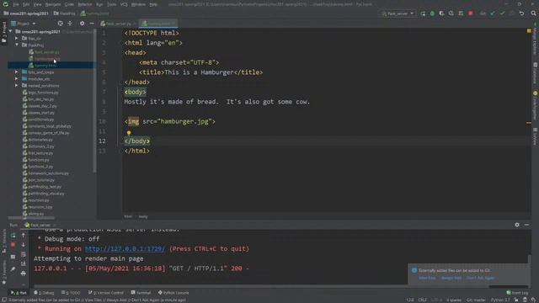The image size is (539, 303).
Task: Click red Stop icon in Run panel
Action: (x=13, y=245)
